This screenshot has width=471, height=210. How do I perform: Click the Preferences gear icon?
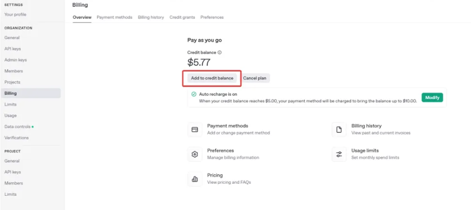coord(194,154)
